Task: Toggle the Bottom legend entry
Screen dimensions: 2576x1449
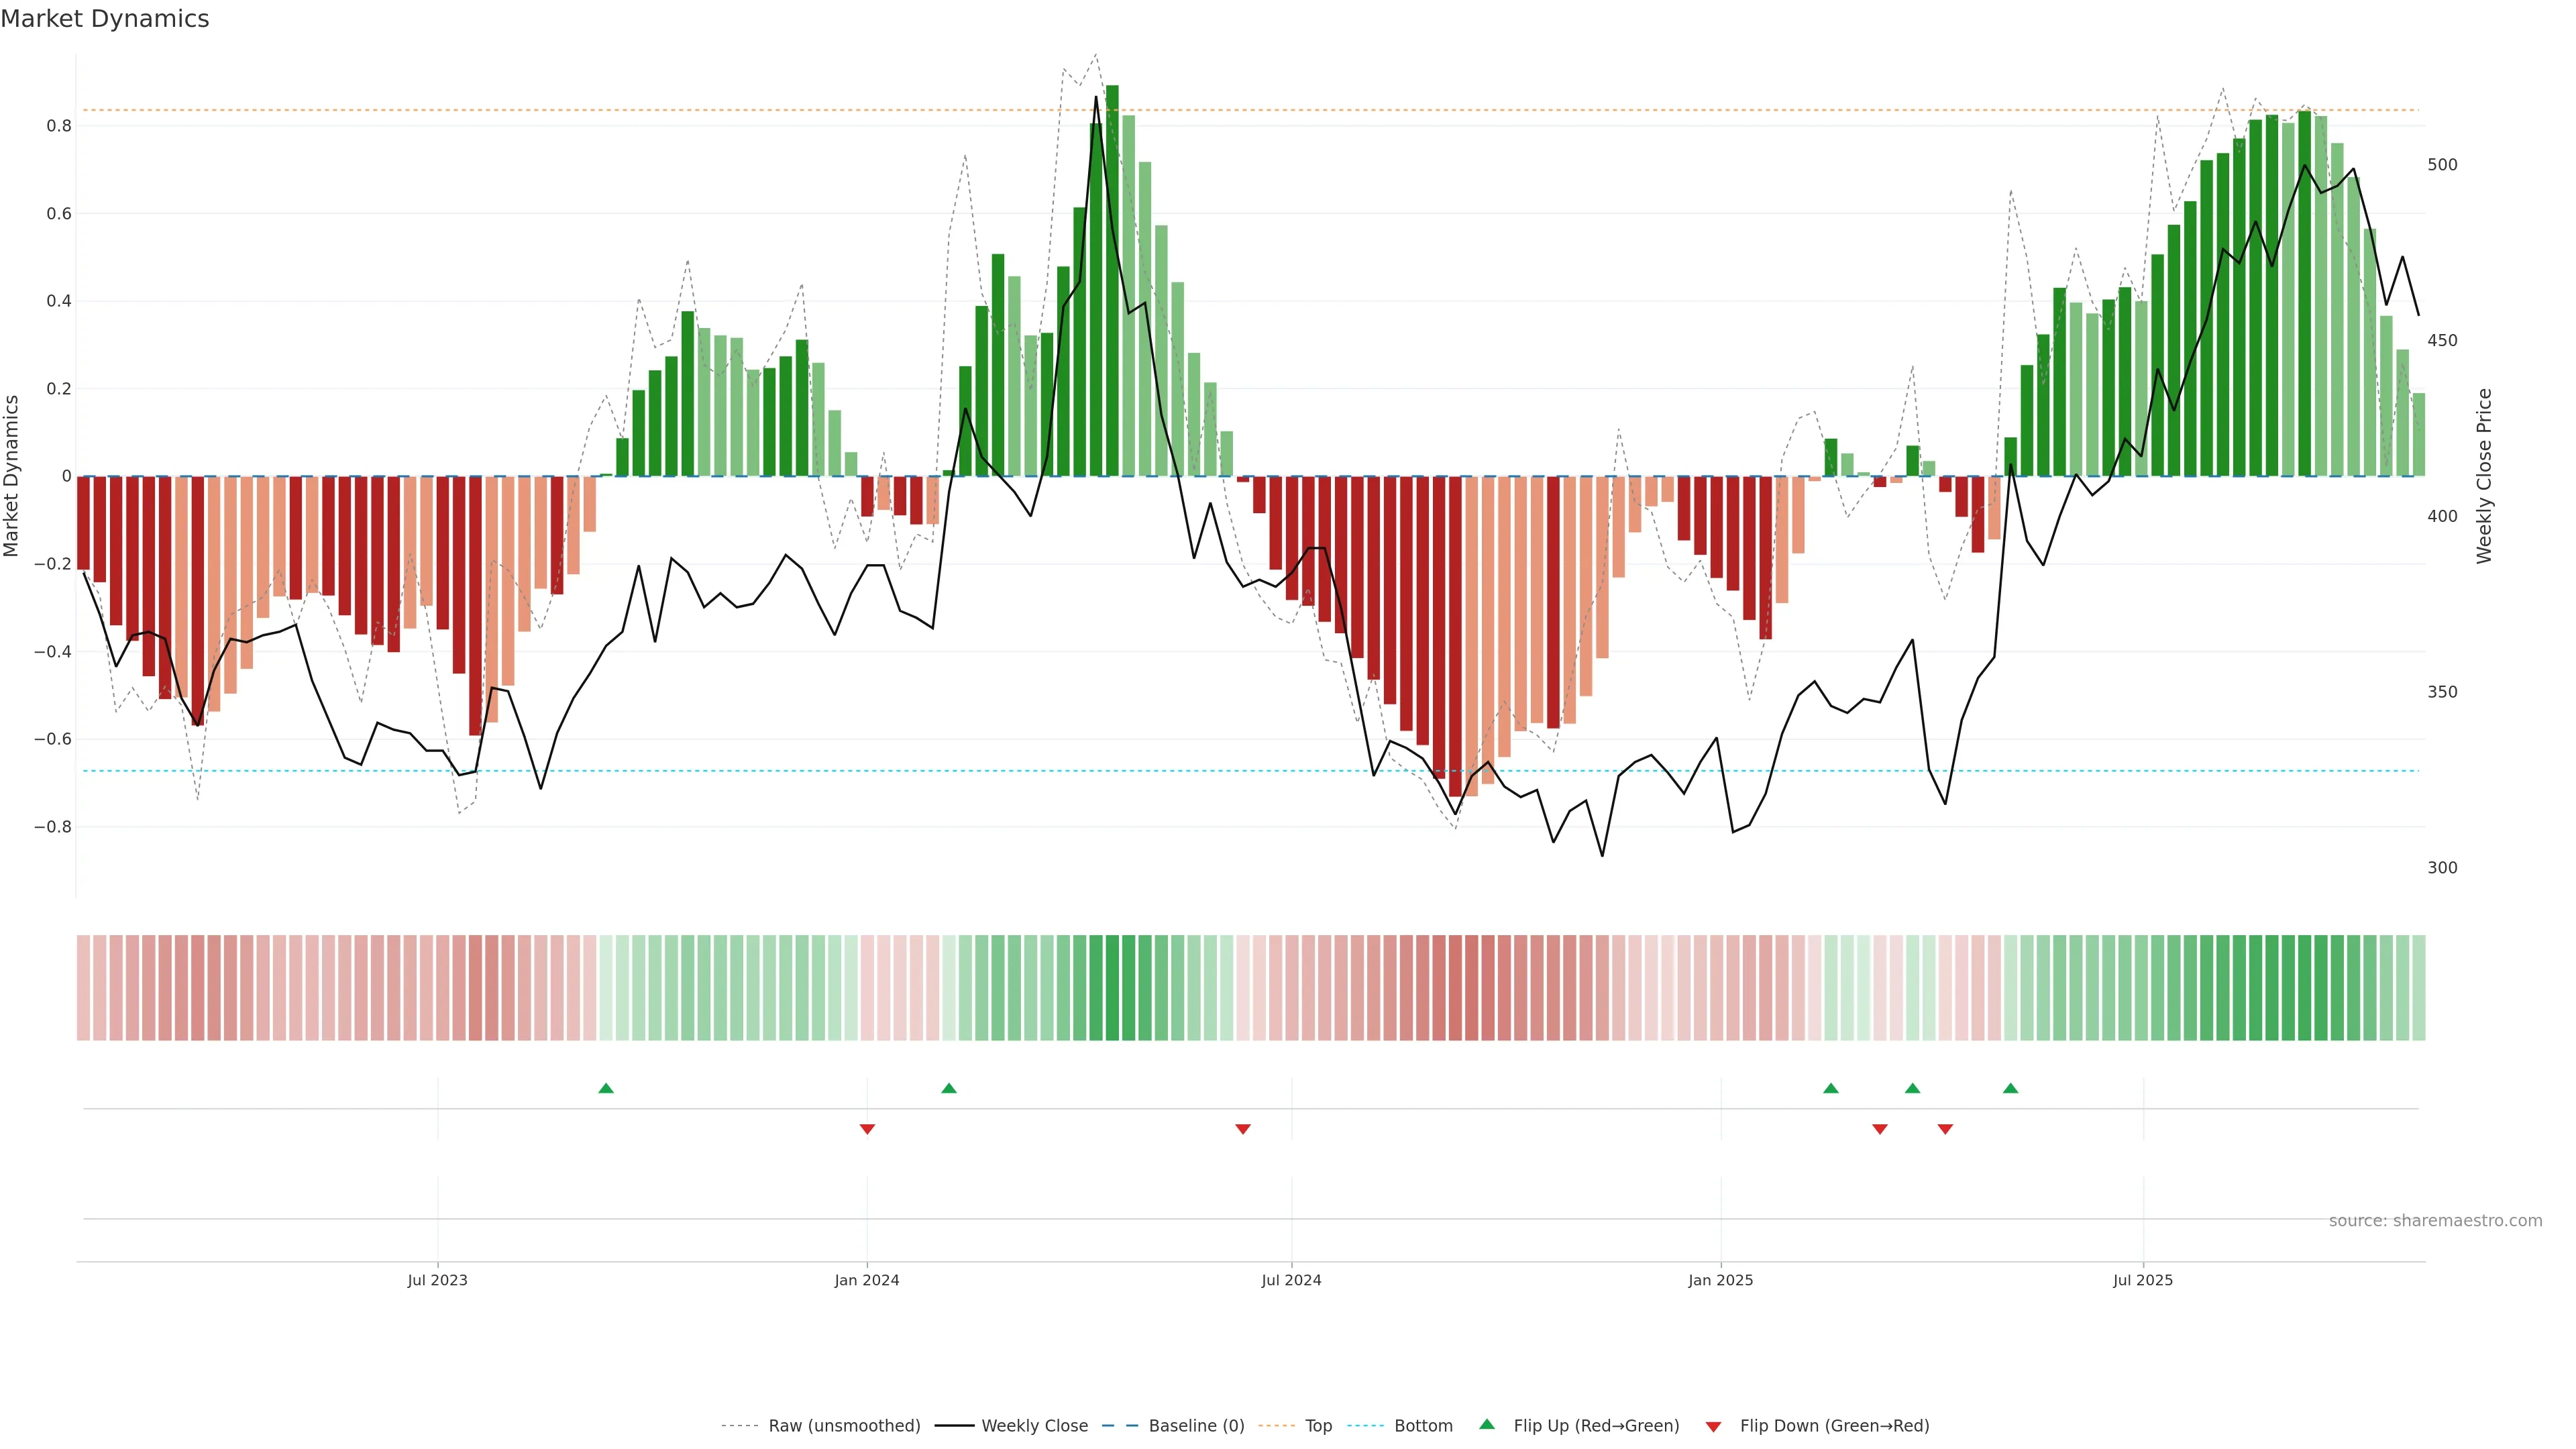Action: 1423,1426
